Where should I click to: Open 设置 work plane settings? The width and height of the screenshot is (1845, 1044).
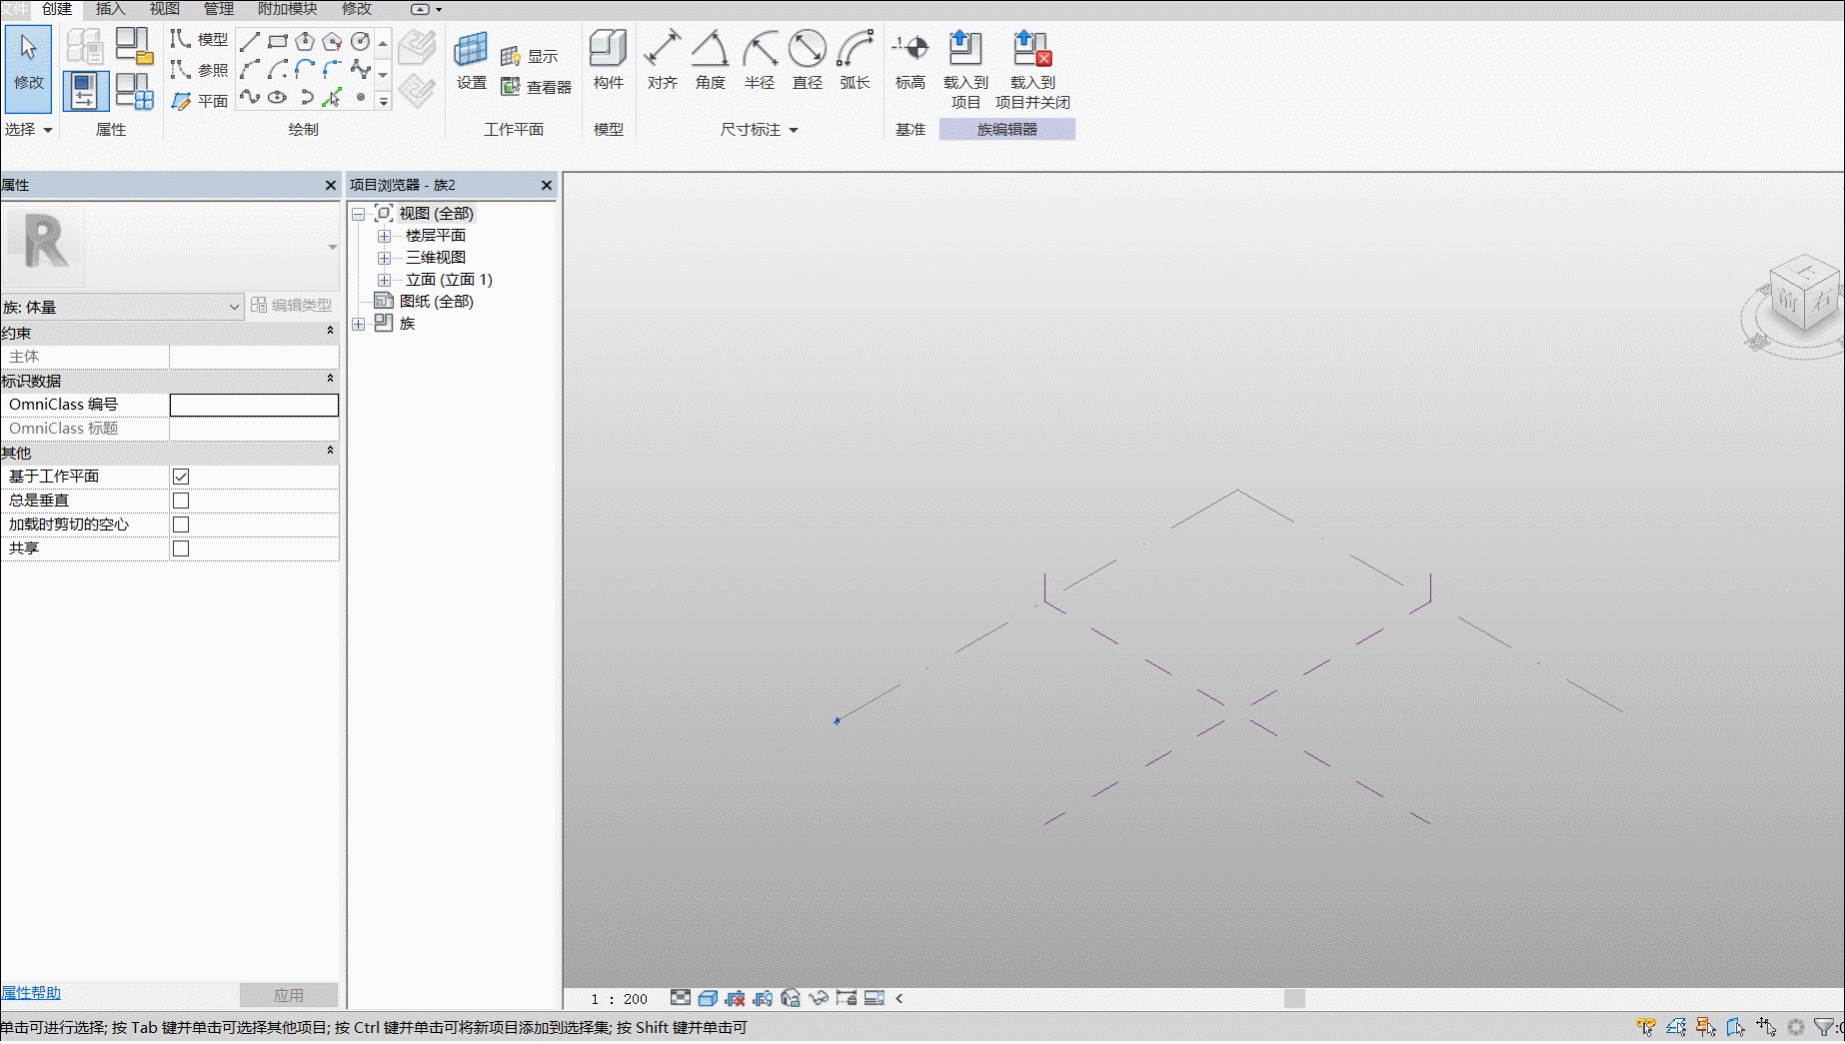click(x=471, y=61)
